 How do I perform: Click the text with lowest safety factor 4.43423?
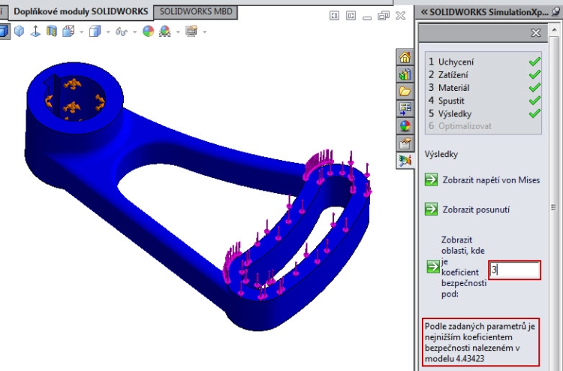(480, 342)
